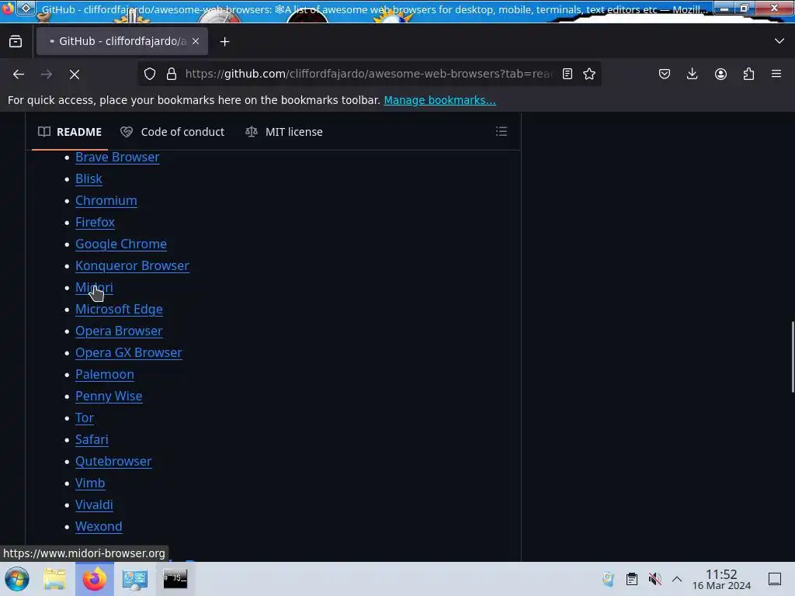Open Penny Wise link
Viewport: 795px width, 596px height.
[109, 397]
